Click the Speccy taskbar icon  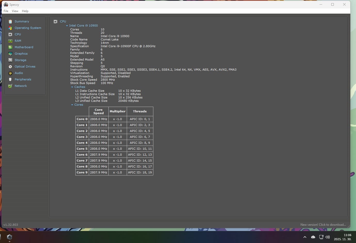pyautogui.click(x=10, y=237)
